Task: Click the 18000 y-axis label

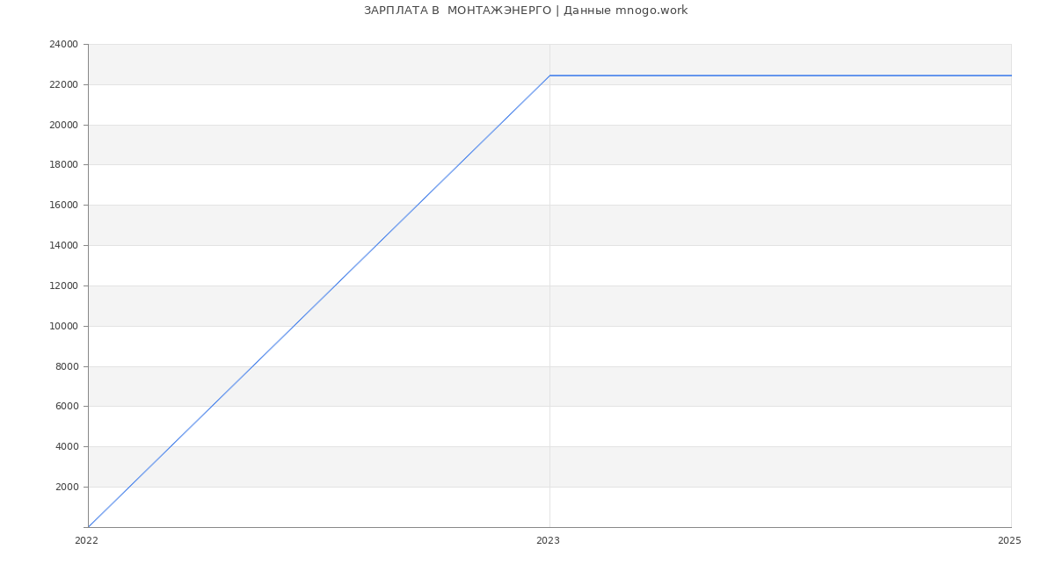Action: click(63, 165)
